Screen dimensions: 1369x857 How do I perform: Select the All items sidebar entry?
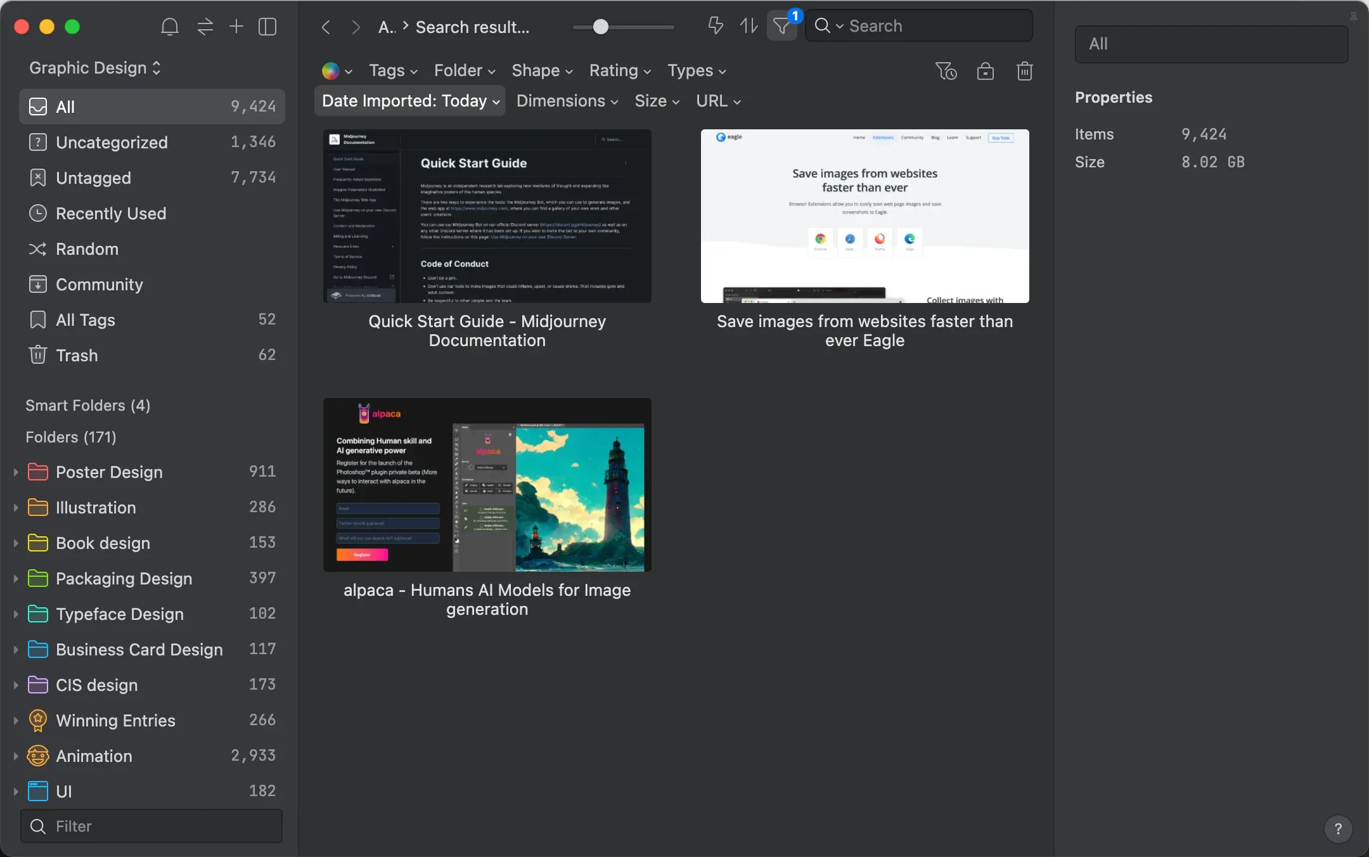(152, 106)
